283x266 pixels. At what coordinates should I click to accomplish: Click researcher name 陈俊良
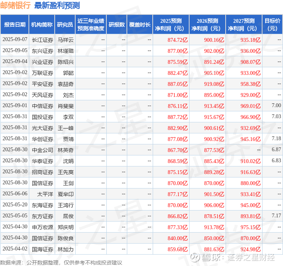pyautogui.click(x=66, y=238)
